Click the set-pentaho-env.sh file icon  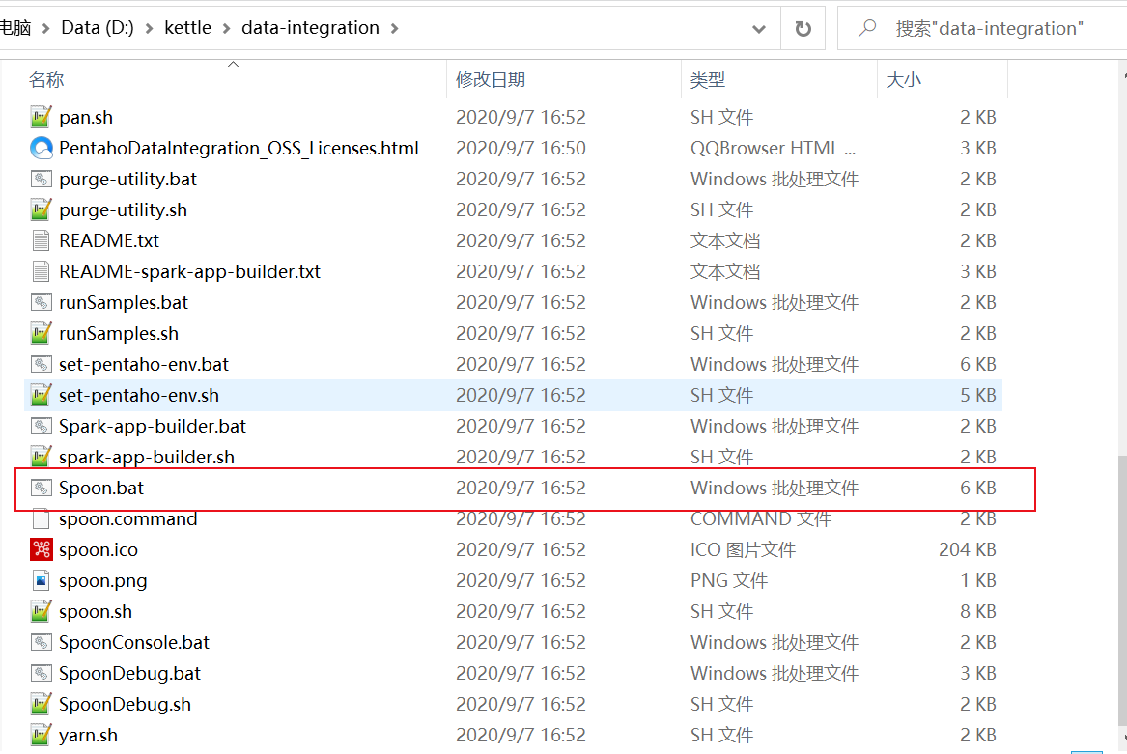click(x=41, y=395)
